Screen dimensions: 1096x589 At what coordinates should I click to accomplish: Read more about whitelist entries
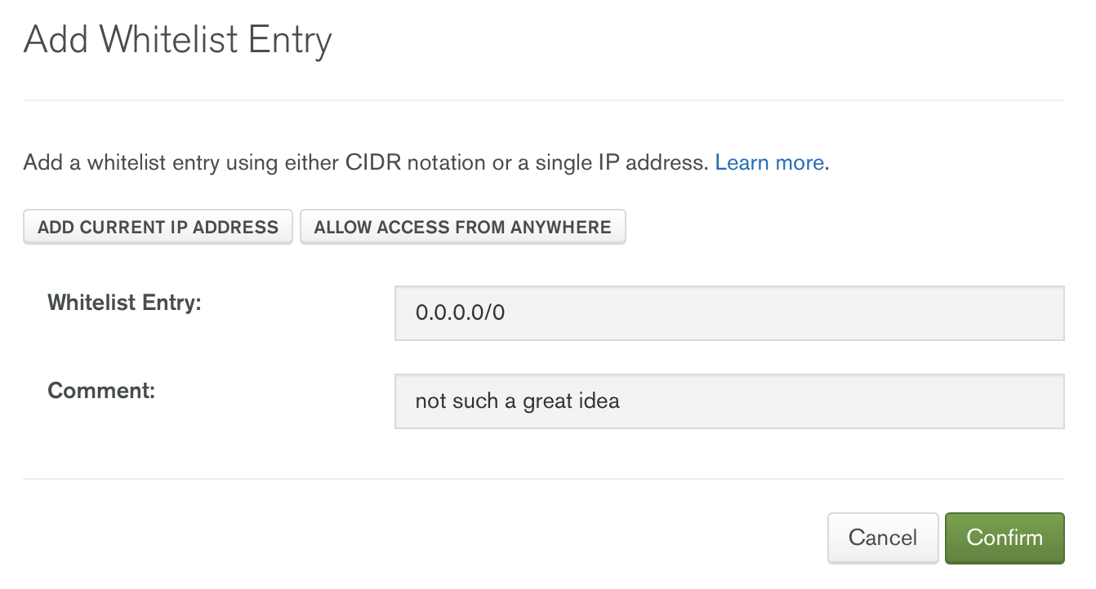click(769, 162)
